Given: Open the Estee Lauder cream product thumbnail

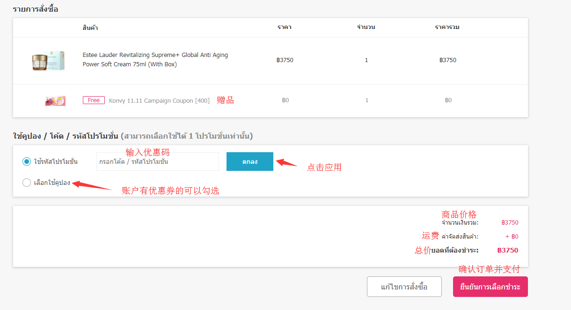Looking at the screenshot, I should pos(48,61).
